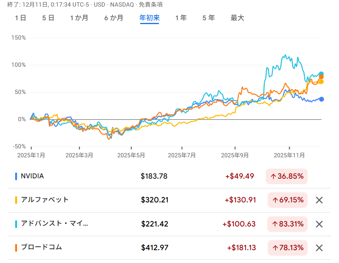Click the price $221.42
The width and height of the screenshot is (339, 263).
[x=155, y=224]
